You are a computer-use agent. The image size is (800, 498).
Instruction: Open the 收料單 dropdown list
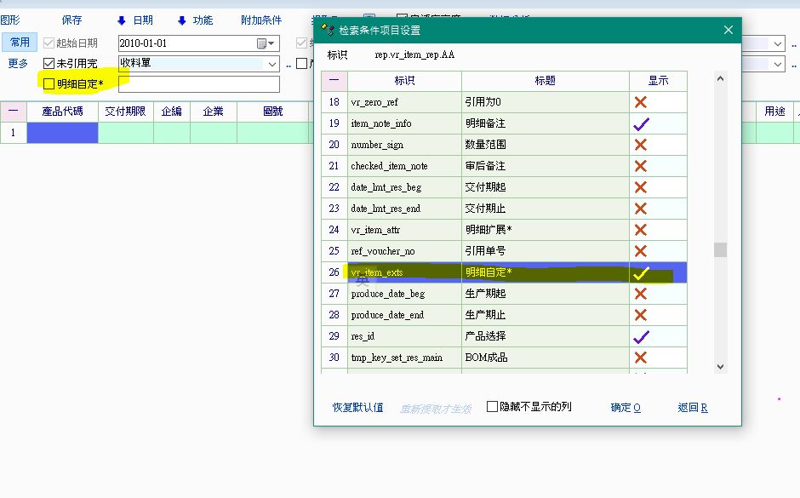tap(272, 64)
